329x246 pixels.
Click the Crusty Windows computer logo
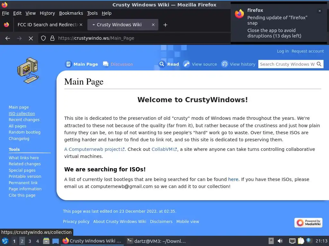coord(28,70)
